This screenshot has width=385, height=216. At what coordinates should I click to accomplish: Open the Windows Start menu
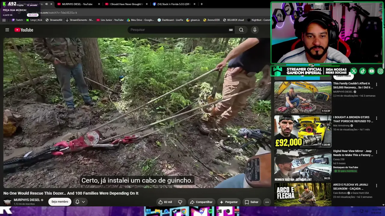click(x=148, y=211)
